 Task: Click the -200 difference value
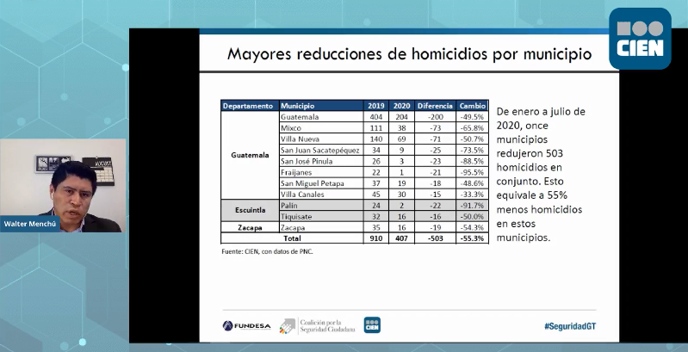pos(435,117)
